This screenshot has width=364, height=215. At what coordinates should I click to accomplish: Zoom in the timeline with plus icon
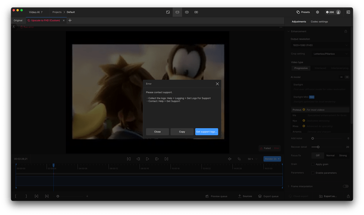point(87,196)
